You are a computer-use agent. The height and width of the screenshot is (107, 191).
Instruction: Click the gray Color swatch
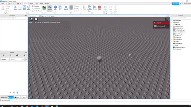(71, 7)
